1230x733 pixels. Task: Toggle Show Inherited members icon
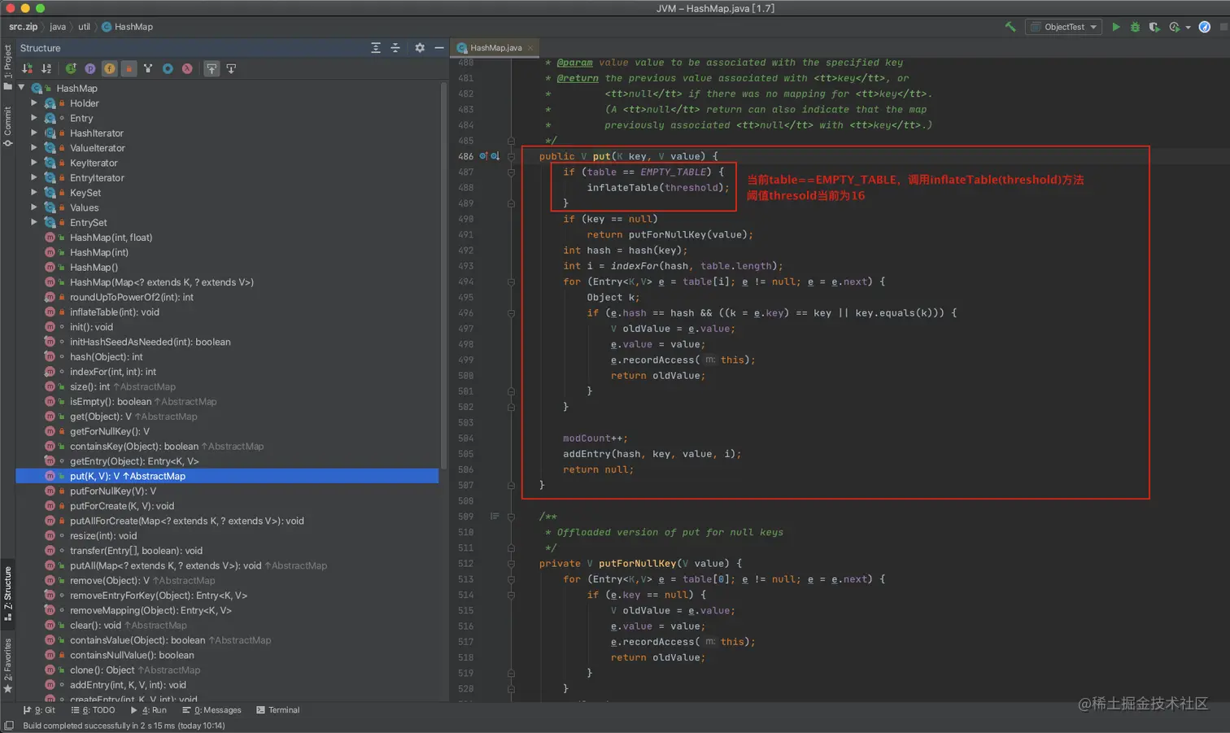[x=71, y=68]
